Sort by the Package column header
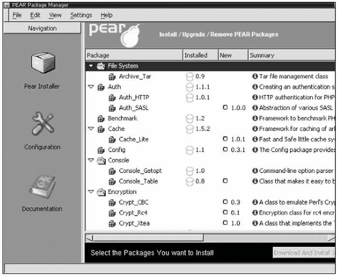 tap(134, 55)
